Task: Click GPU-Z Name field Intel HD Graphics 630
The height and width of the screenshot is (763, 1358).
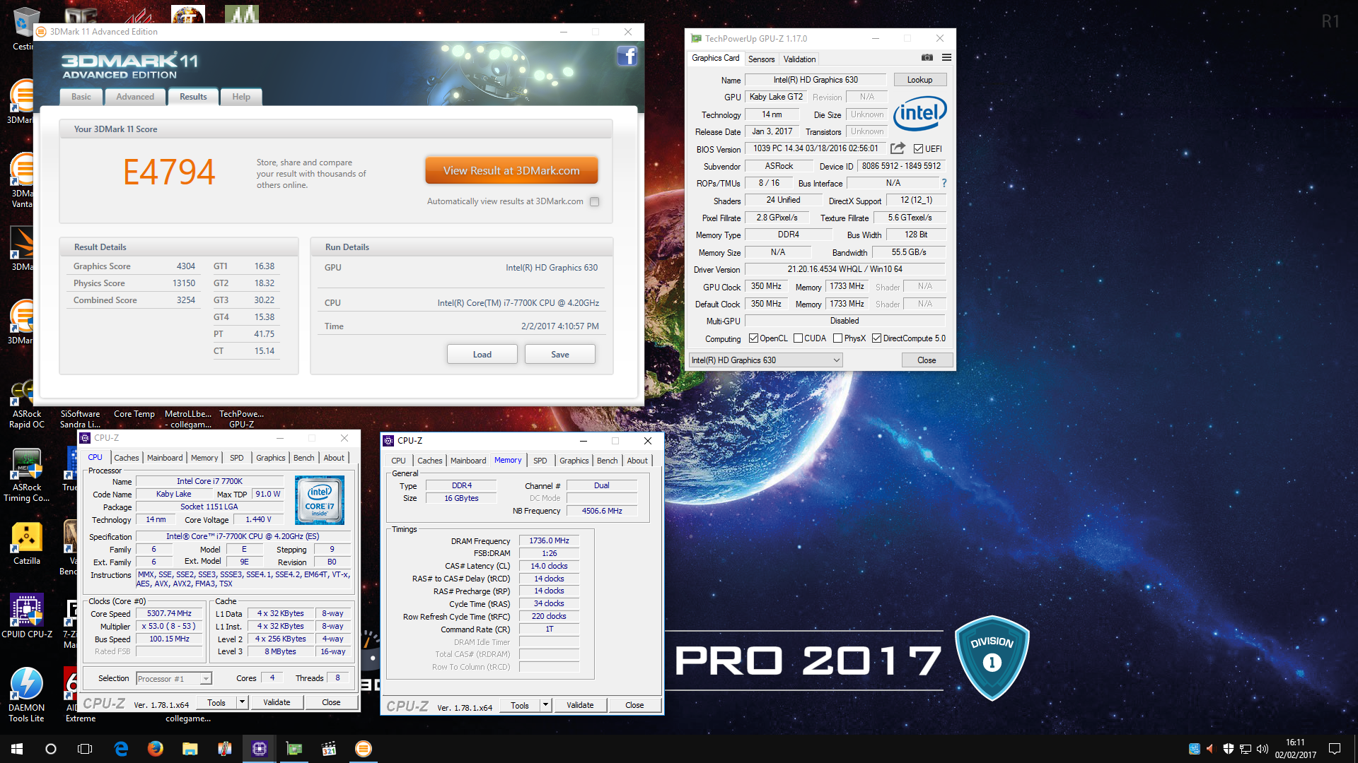Action: point(816,80)
